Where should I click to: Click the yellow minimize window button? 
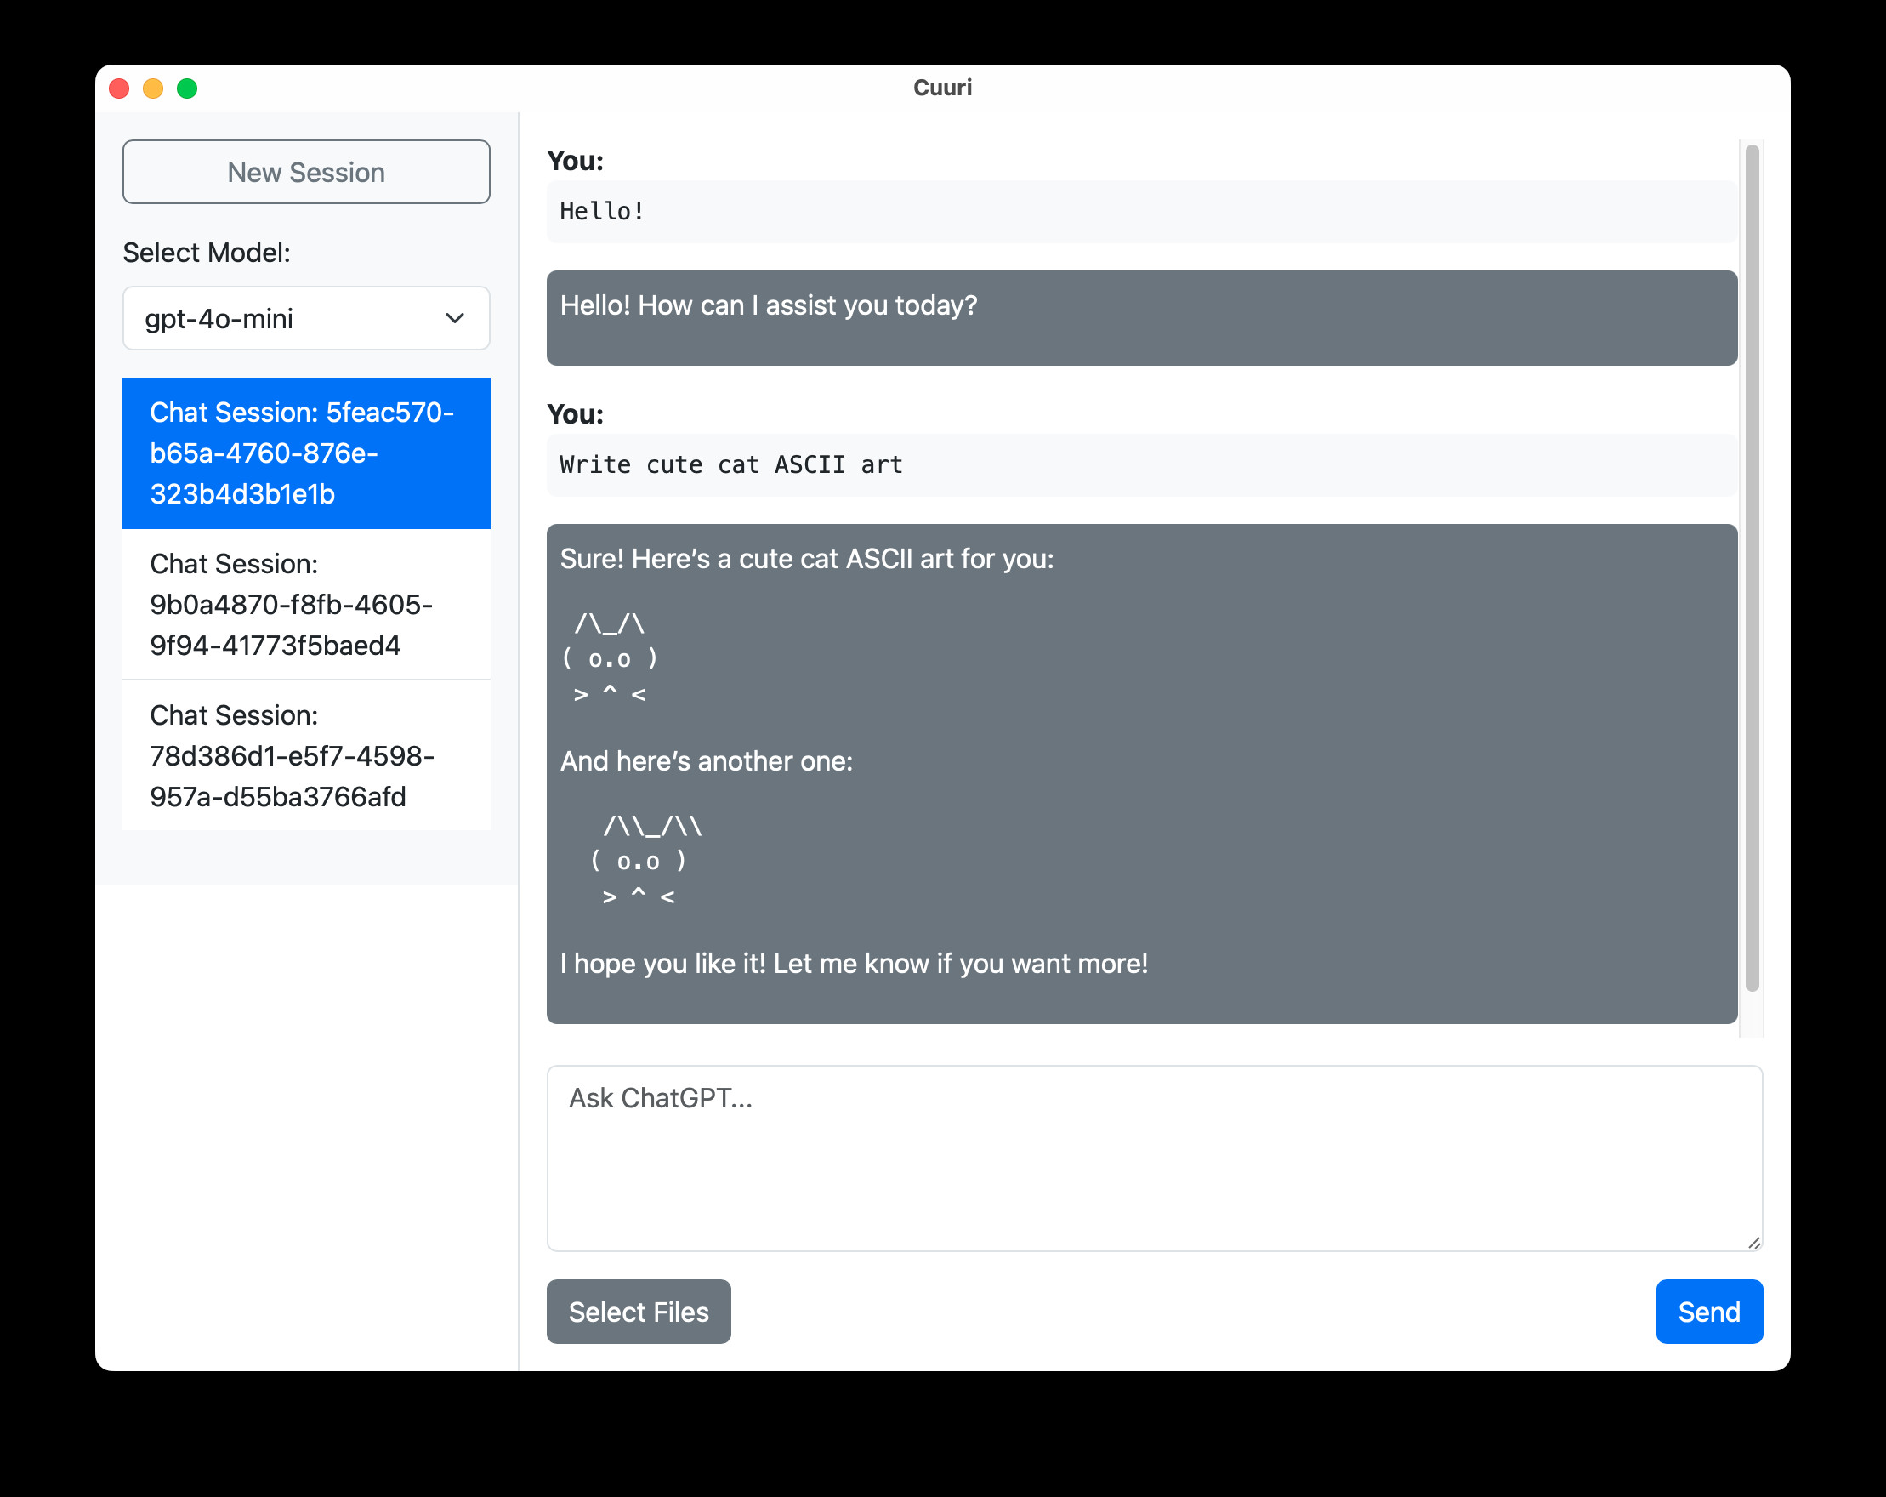pyautogui.click(x=153, y=88)
